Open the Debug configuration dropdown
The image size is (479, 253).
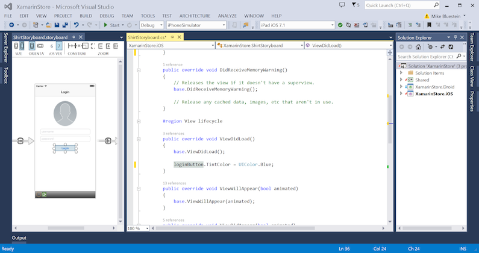point(151,25)
